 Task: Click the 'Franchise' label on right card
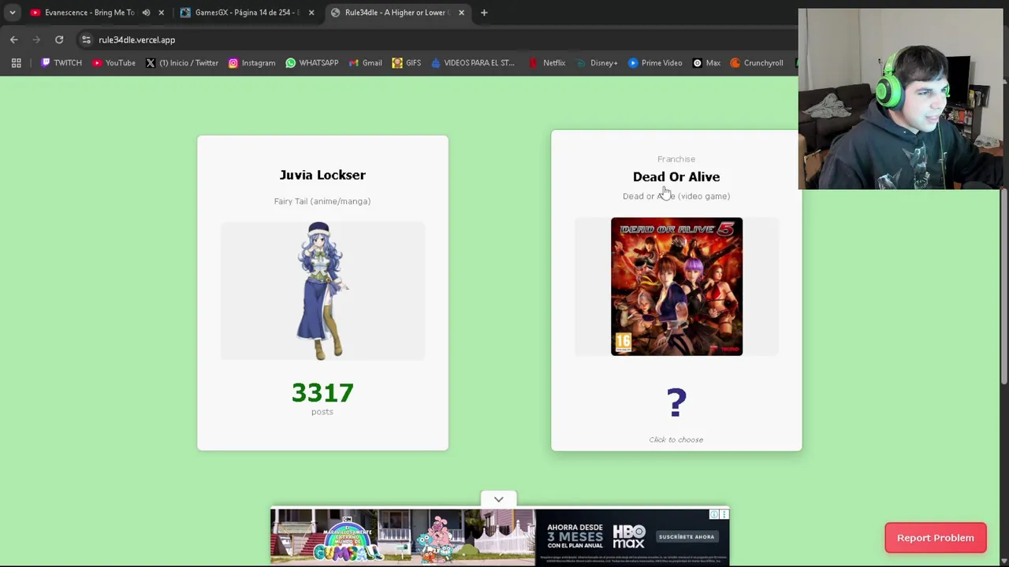pyautogui.click(x=676, y=159)
